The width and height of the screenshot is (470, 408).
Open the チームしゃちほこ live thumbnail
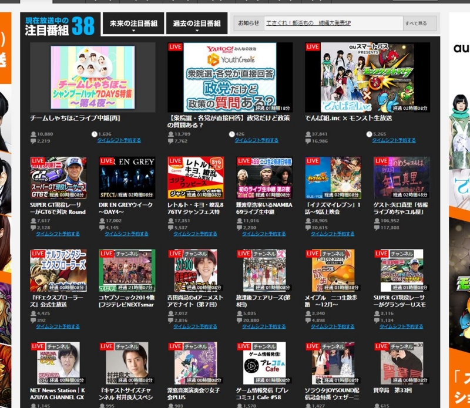[x=93, y=77]
